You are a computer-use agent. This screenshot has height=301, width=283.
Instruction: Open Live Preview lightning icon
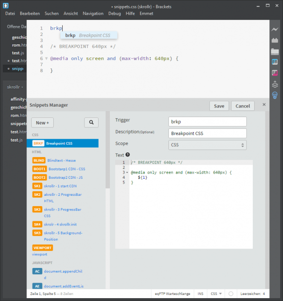[x=275, y=29]
